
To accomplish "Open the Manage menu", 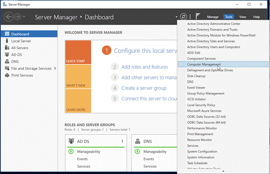I will click(x=213, y=17).
